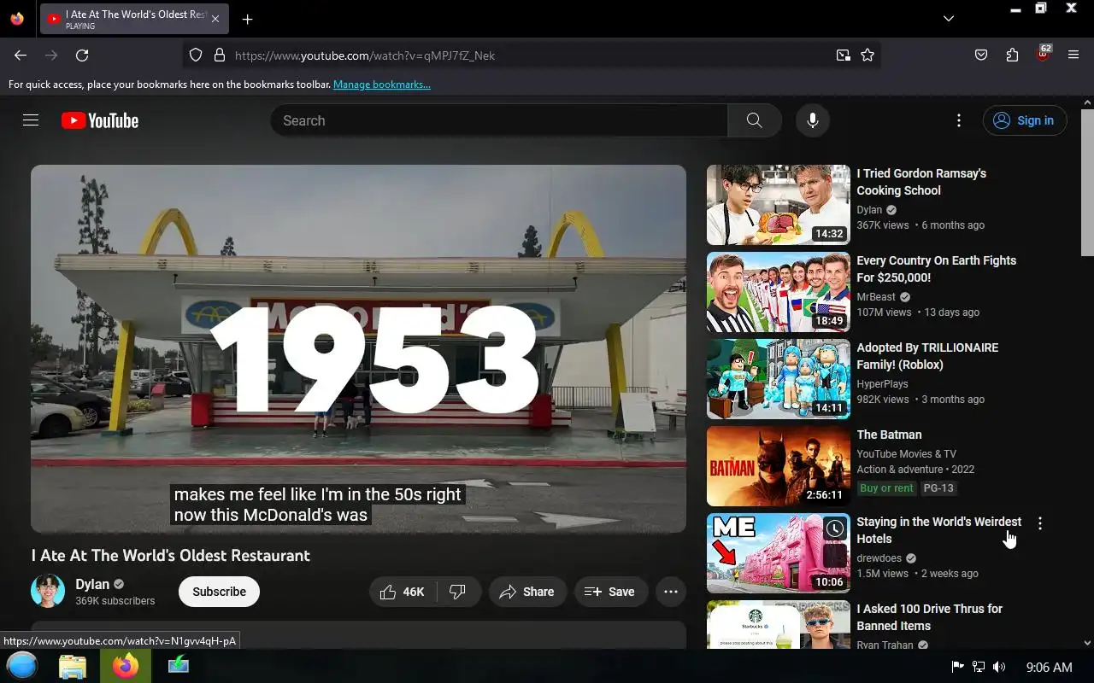Viewport: 1094px width, 683px height.
Task: Add Weirdest Hotels video to Watch Later
Action: pyautogui.click(x=834, y=529)
